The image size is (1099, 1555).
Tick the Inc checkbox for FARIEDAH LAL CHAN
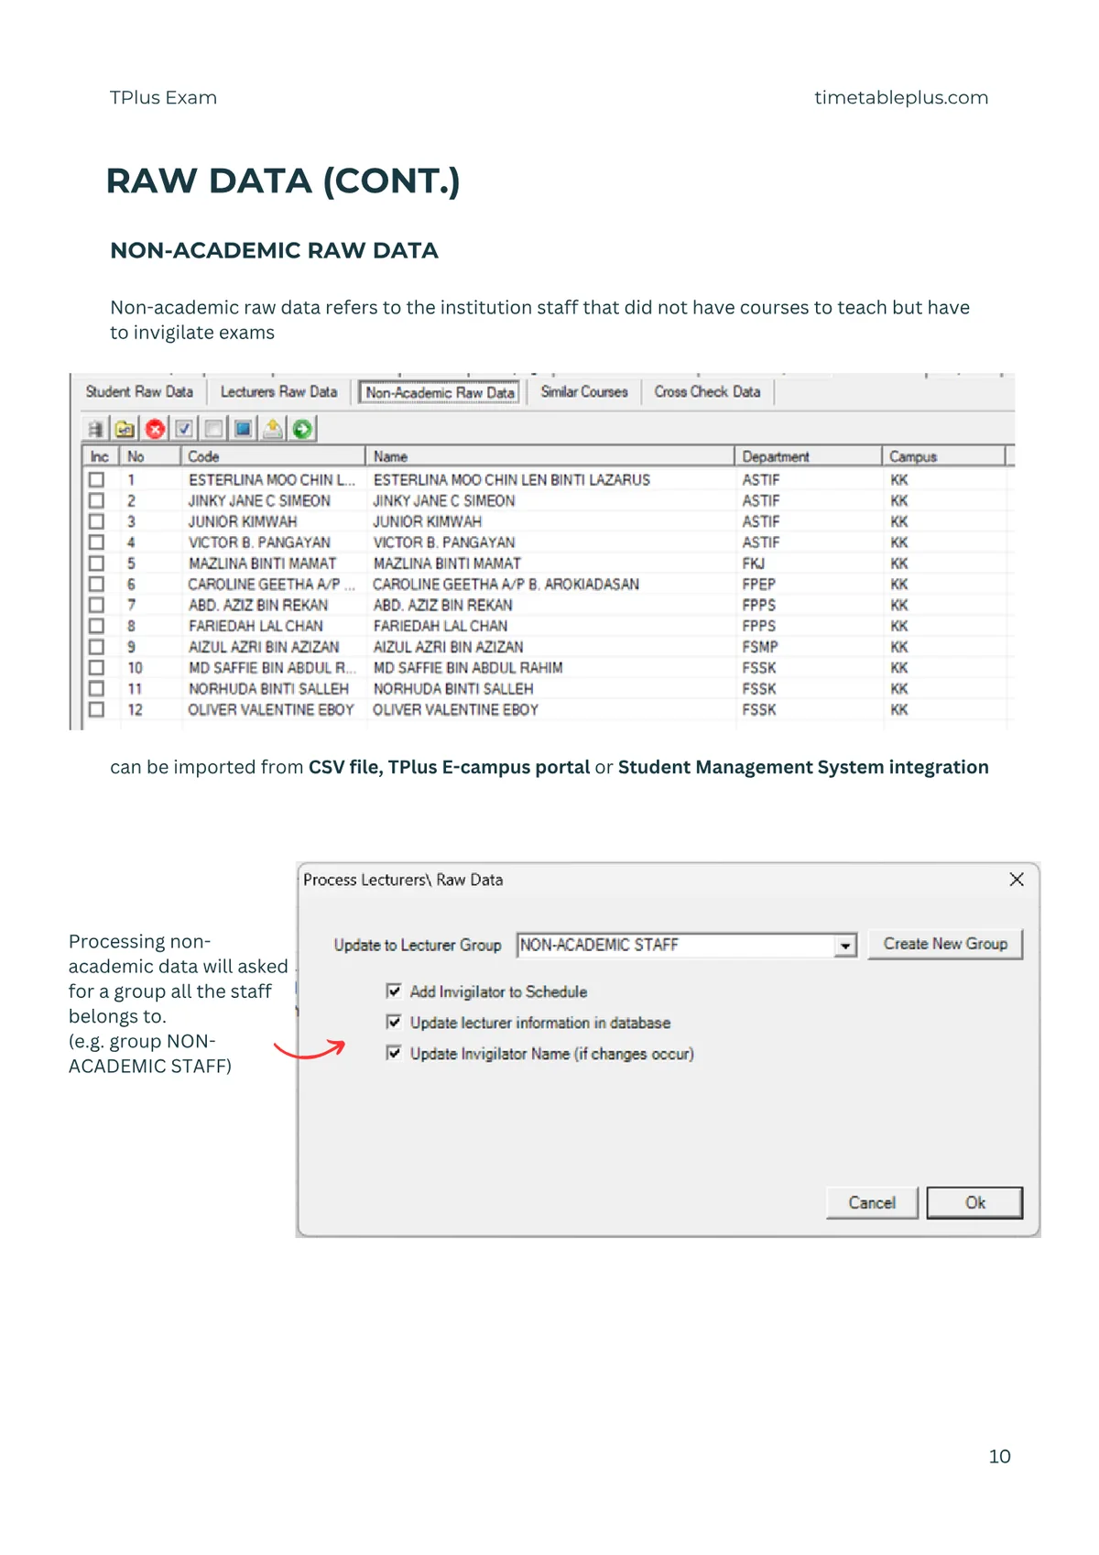[96, 626]
